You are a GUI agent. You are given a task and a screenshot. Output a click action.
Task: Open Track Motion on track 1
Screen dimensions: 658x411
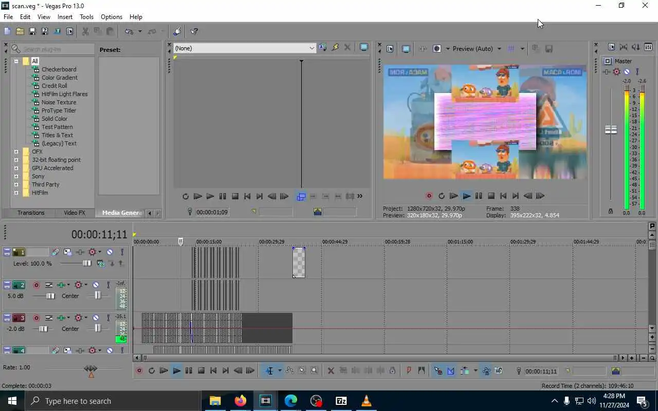(x=67, y=252)
